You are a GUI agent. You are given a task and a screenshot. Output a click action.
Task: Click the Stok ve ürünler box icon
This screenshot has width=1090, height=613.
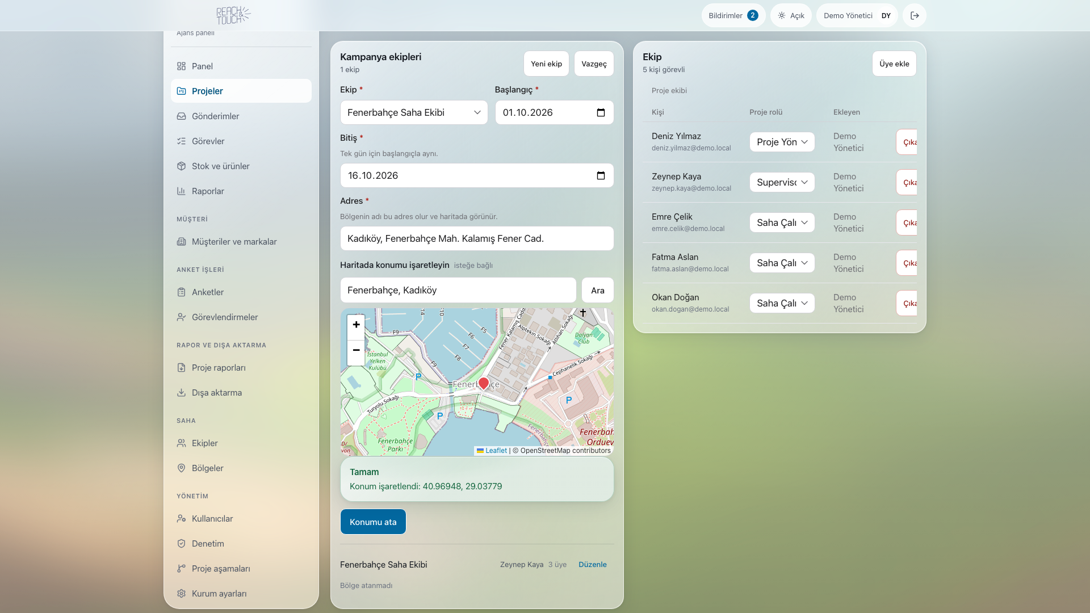point(181,166)
